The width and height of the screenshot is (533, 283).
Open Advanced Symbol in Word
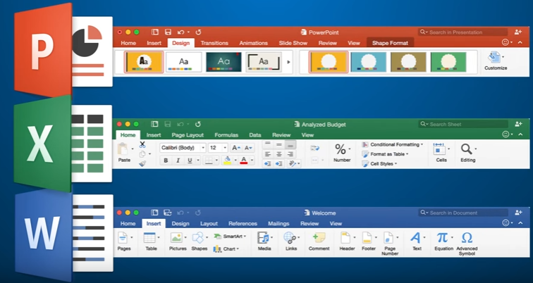pyautogui.click(x=467, y=237)
